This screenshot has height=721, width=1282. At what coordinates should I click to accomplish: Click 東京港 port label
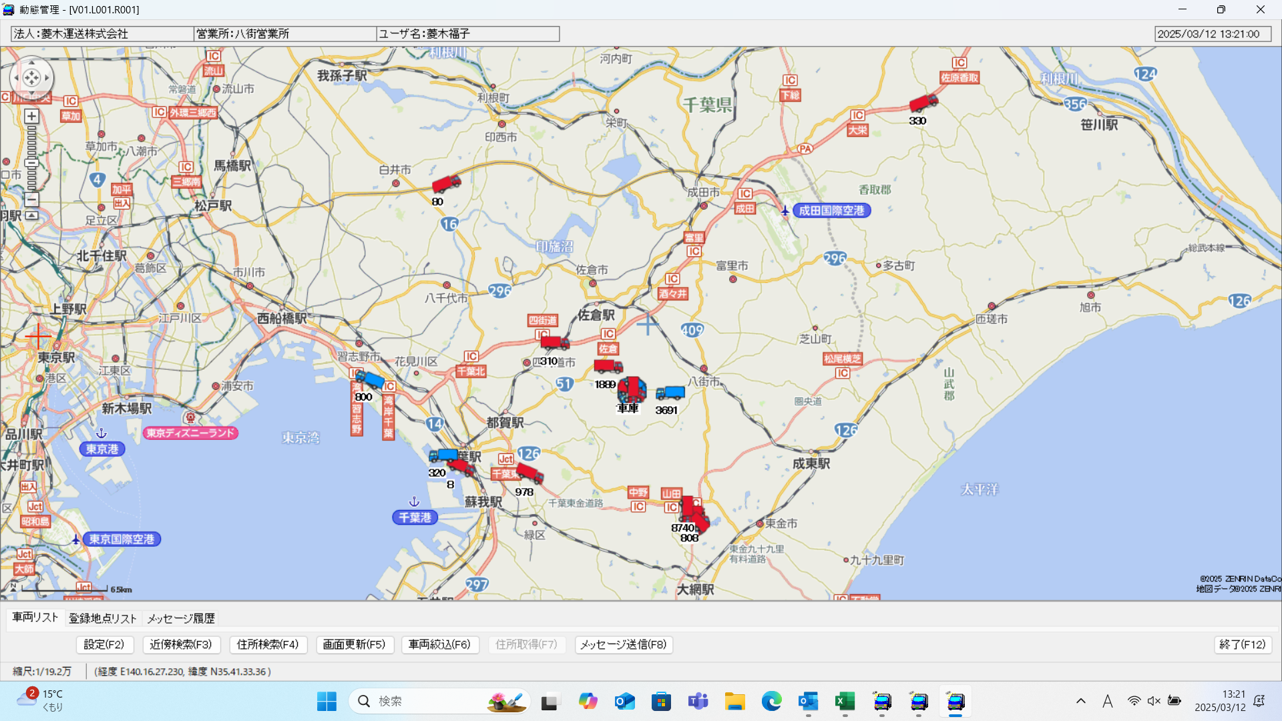(x=101, y=449)
